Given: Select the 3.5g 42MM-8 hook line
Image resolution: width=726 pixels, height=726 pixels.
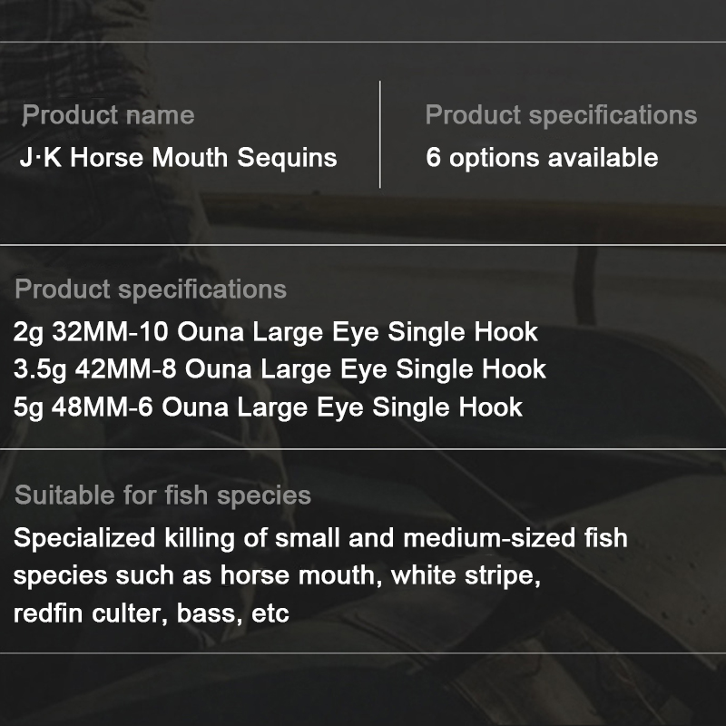Looking at the screenshot, I should click(x=280, y=369).
